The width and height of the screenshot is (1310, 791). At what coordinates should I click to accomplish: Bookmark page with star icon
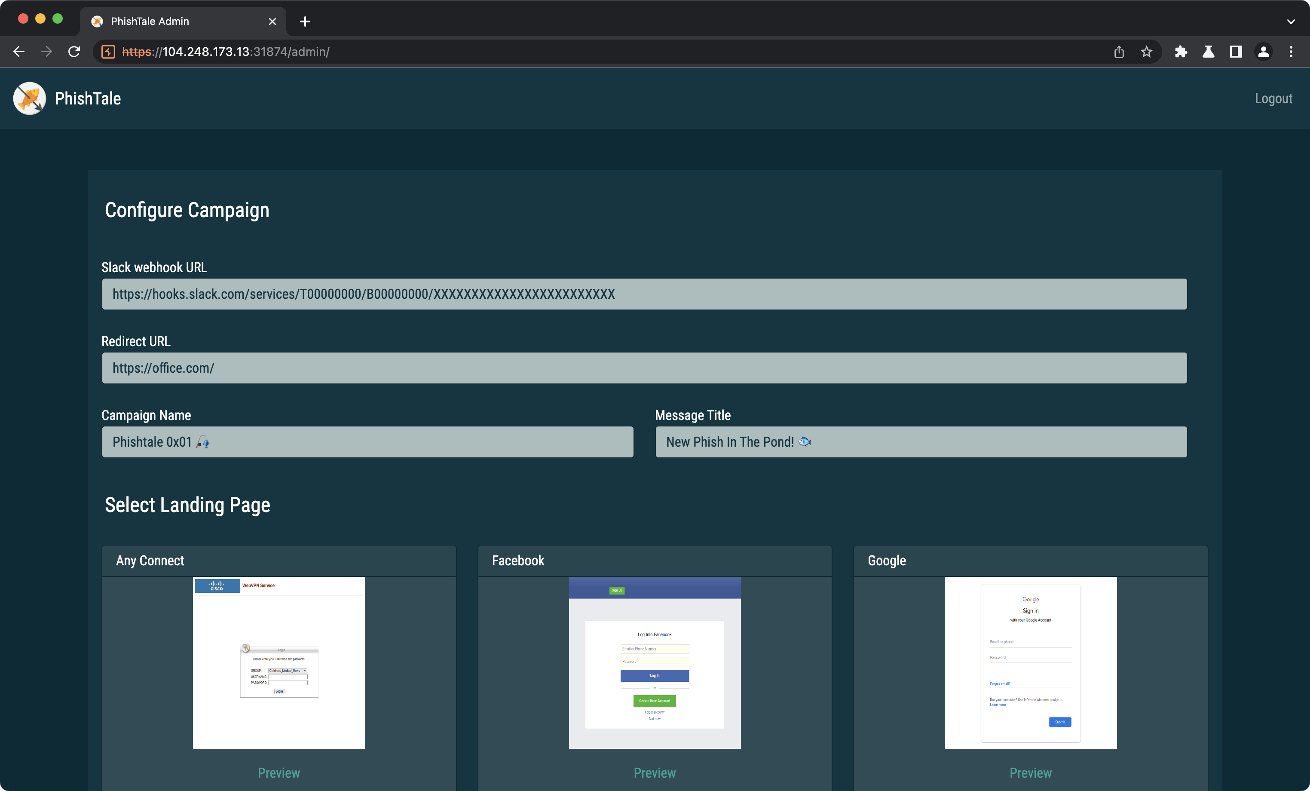pos(1146,52)
